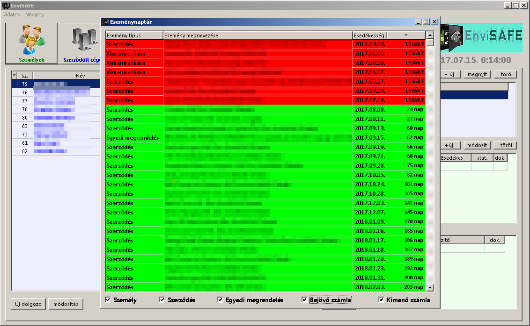Click the Esemény típus column header
The width and height of the screenshot is (530, 326).
pos(134,35)
